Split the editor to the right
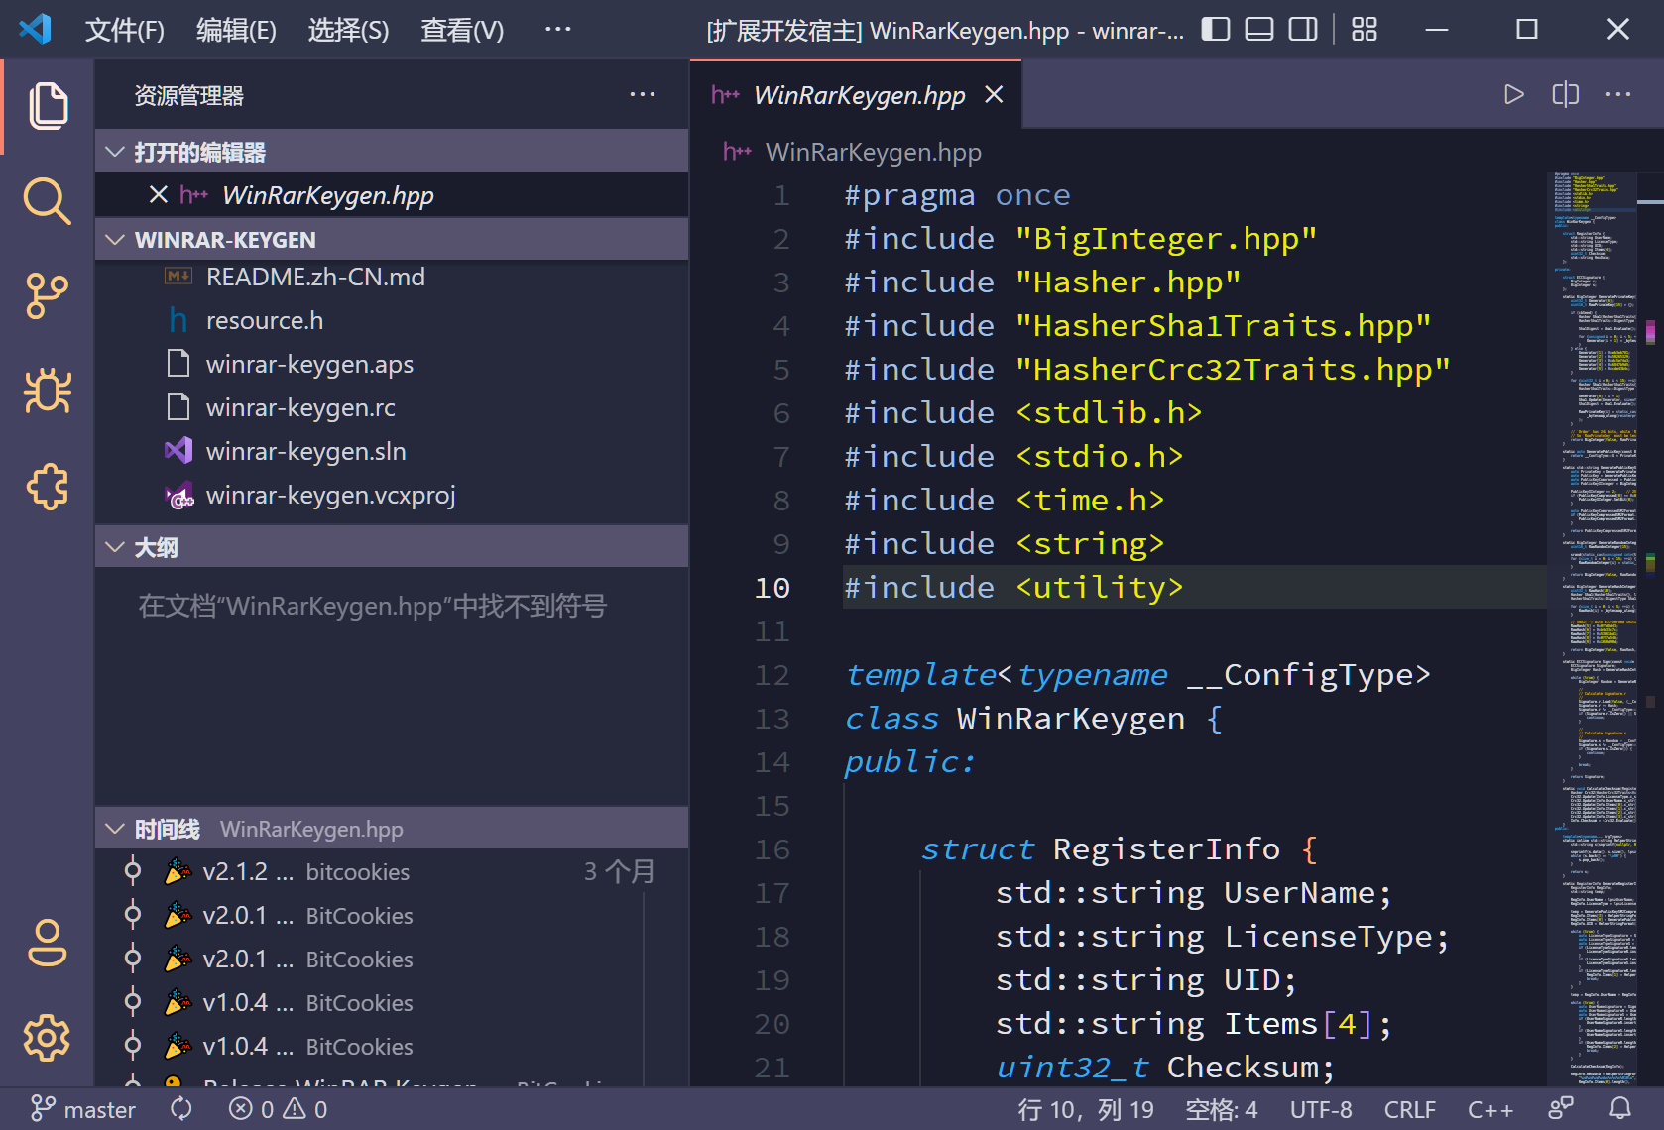Viewport: 1664px width, 1130px height. pyautogui.click(x=1566, y=94)
